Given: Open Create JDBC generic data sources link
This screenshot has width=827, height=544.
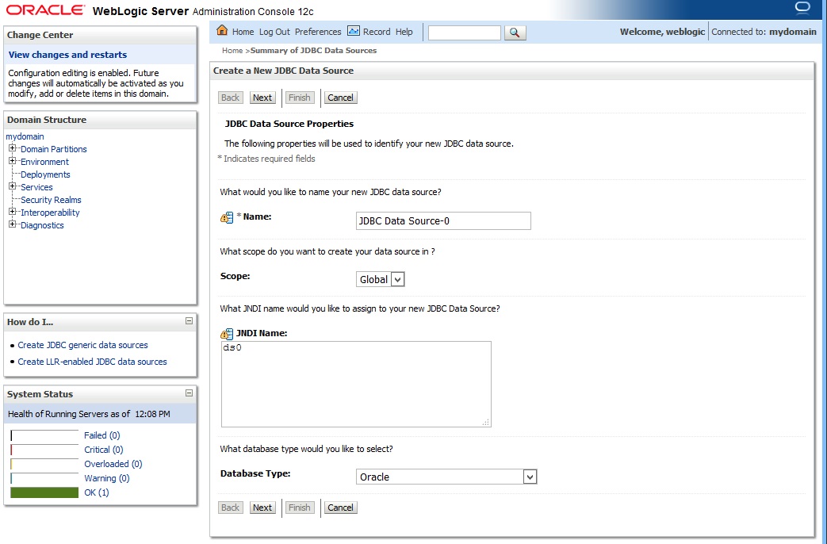Looking at the screenshot, I should click(82, 345).
